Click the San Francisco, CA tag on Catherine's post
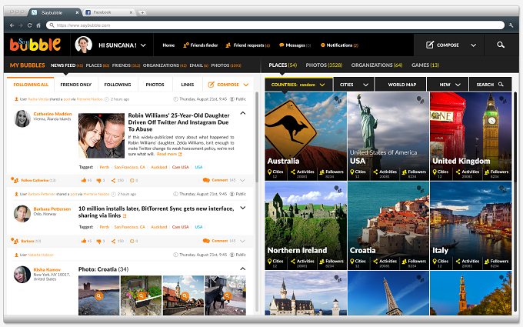 pos(129,167)
